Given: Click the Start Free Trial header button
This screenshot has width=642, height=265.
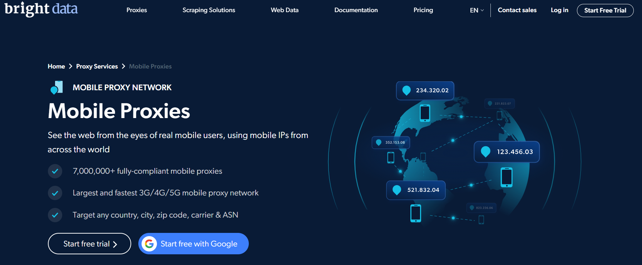Looking at the screenshot, I should point(605,10).
